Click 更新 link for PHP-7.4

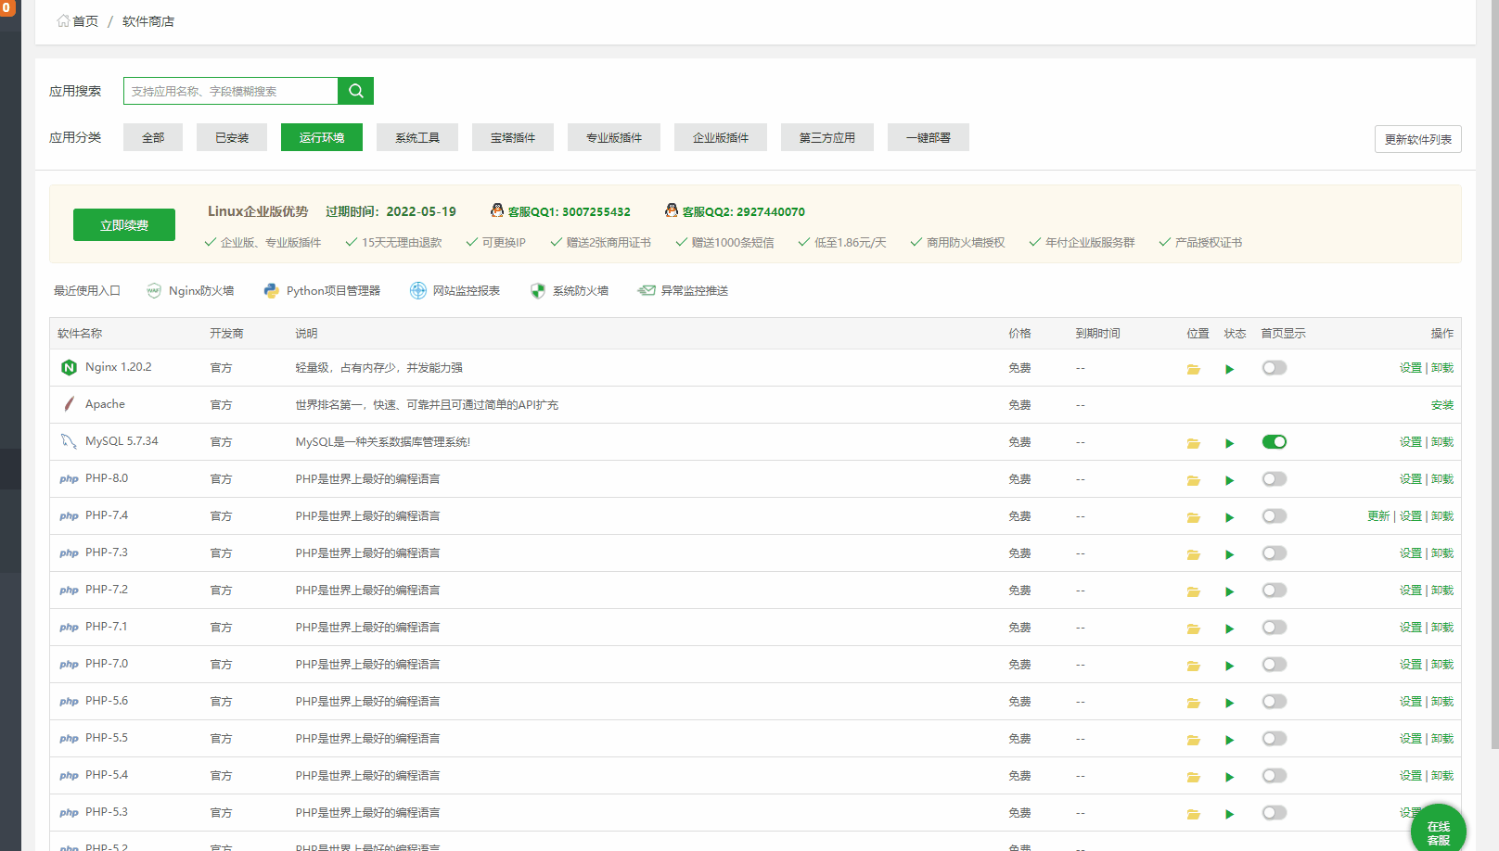tap(1378, 516)
